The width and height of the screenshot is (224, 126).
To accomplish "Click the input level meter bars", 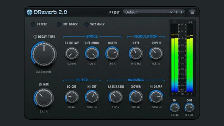I will click(175, 58).
